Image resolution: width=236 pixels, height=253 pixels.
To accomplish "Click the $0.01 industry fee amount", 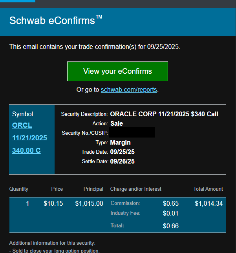I will click(170, 214).
